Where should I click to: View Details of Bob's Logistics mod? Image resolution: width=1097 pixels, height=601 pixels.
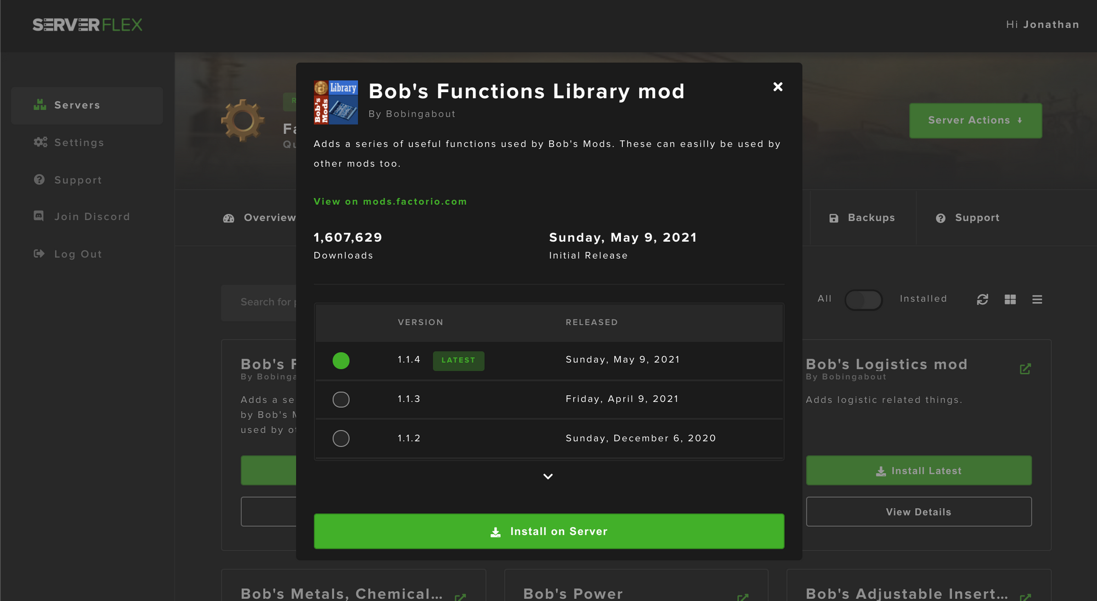pyautogui.click(x=919, y=512)
